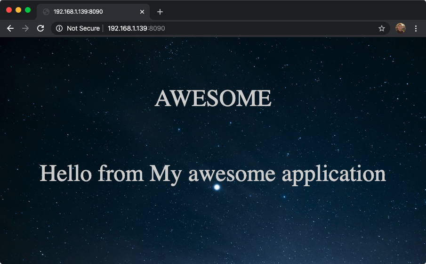Click the Not Secure label
The width and height of the screenshot is (426, 264).
[83, 28]
